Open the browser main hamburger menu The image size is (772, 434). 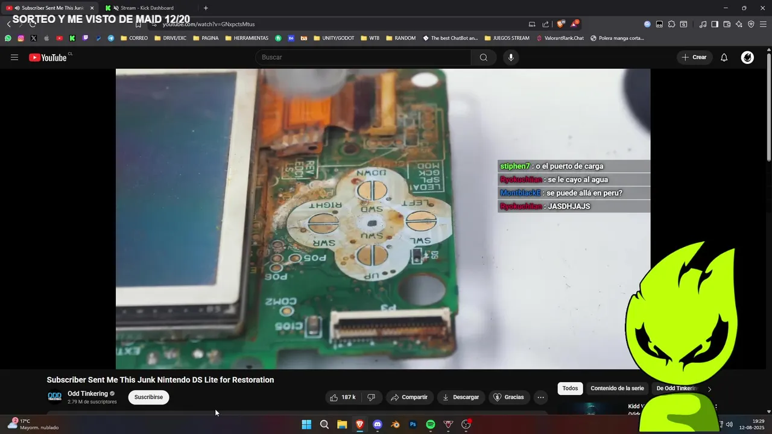(763, 24)
